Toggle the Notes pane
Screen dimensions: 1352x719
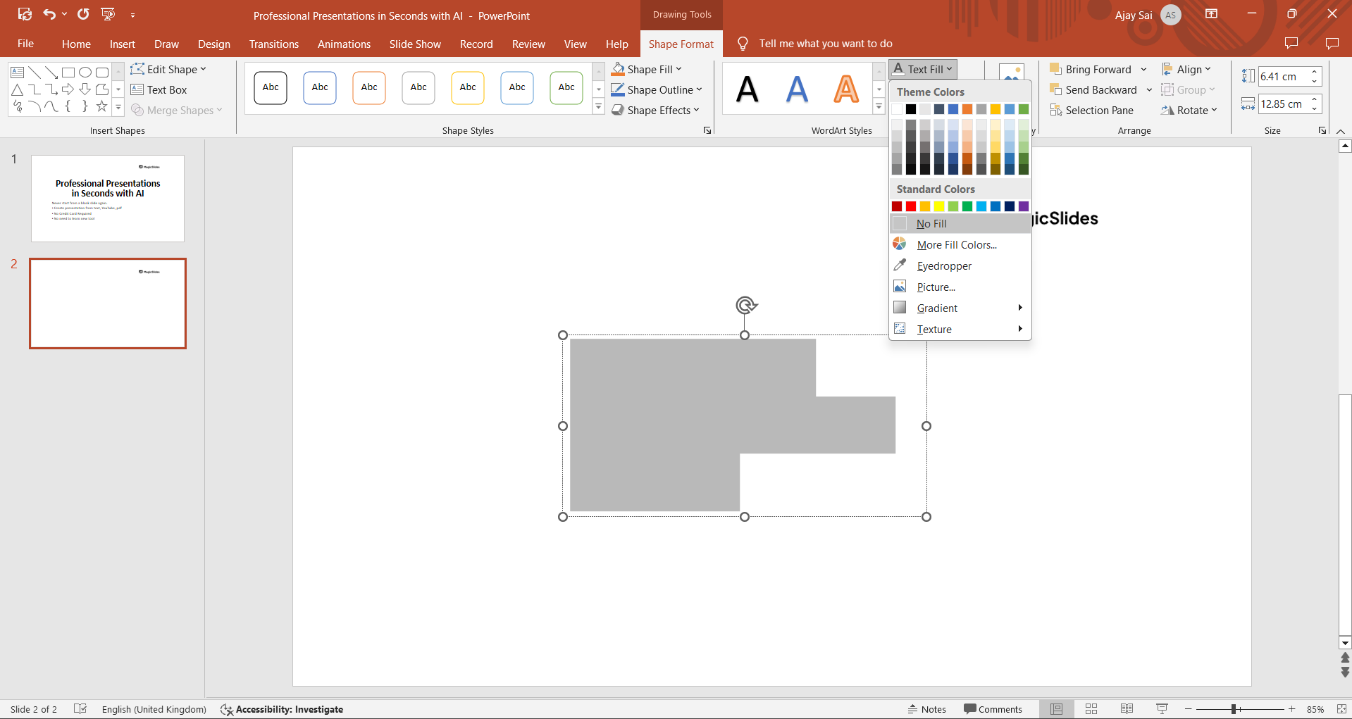click(927, 709)
